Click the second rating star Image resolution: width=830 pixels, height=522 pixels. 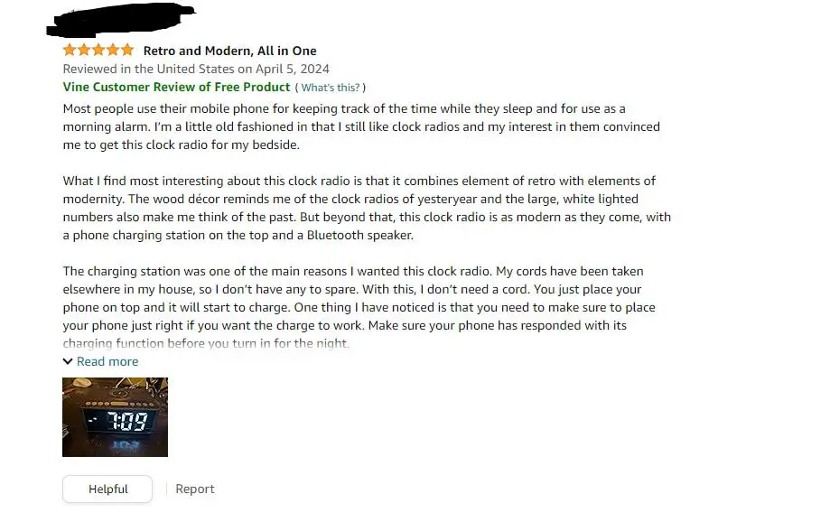(84, 50)
